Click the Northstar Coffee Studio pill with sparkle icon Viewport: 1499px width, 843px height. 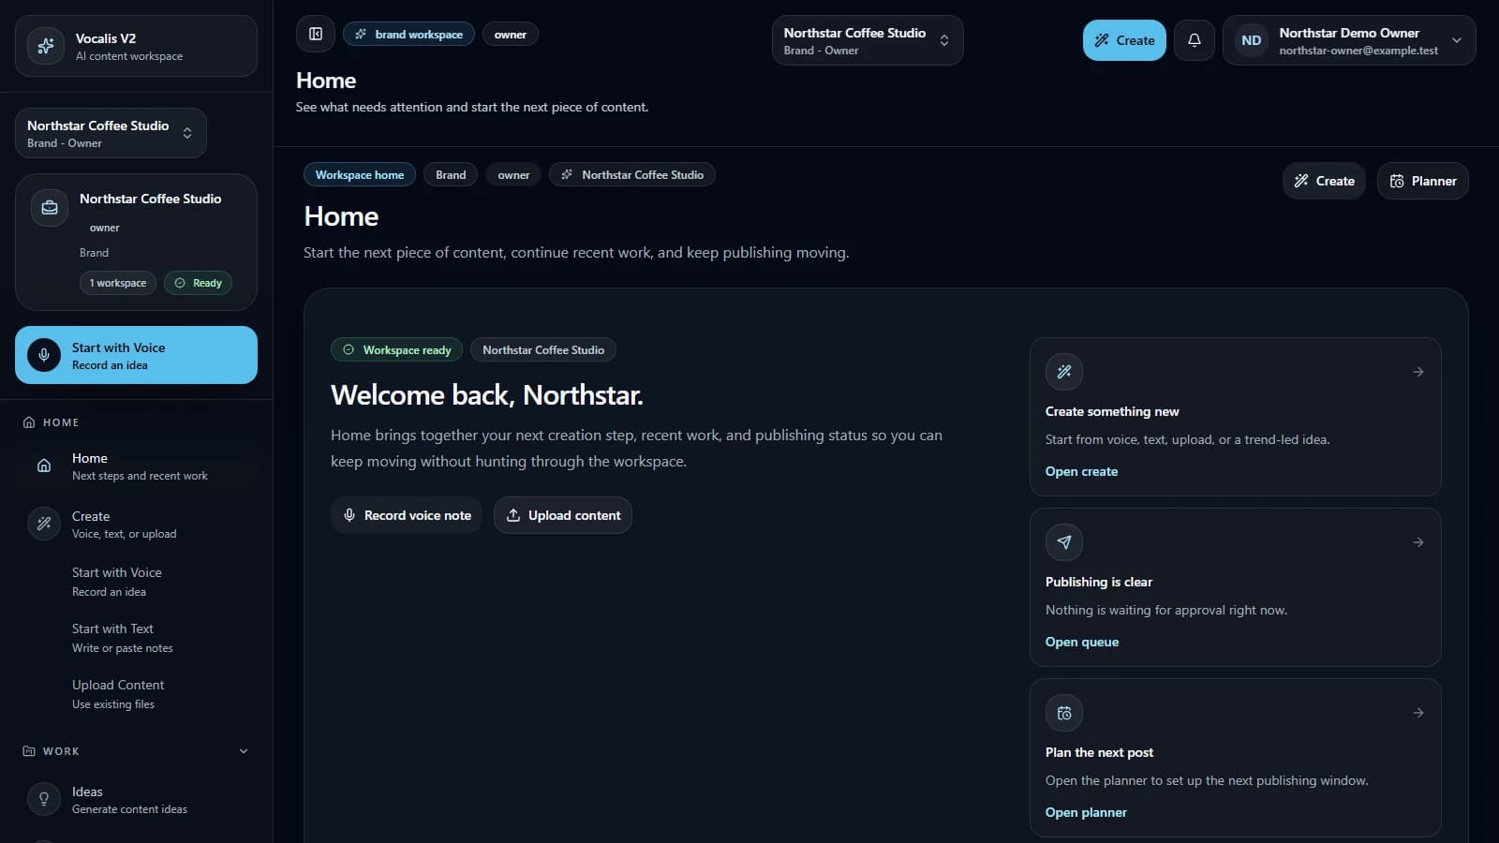coord(631,175)
